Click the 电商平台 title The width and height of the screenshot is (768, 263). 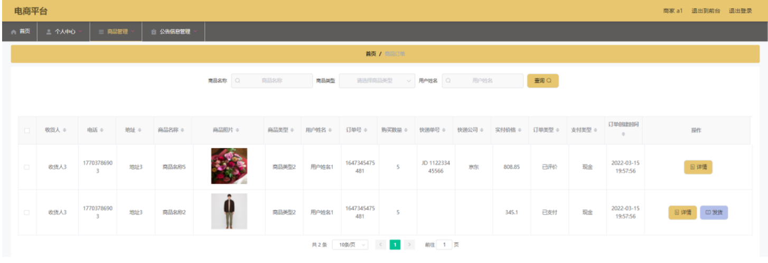31,11
